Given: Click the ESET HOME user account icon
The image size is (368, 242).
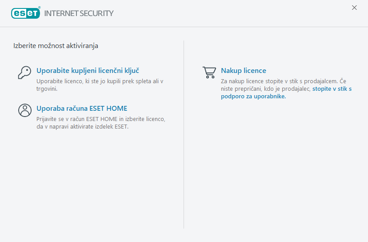Looking at the screenshot, I should pos(24,110).
